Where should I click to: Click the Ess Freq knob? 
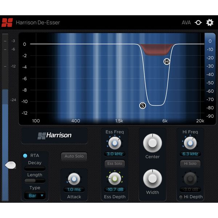click(115, 143)
